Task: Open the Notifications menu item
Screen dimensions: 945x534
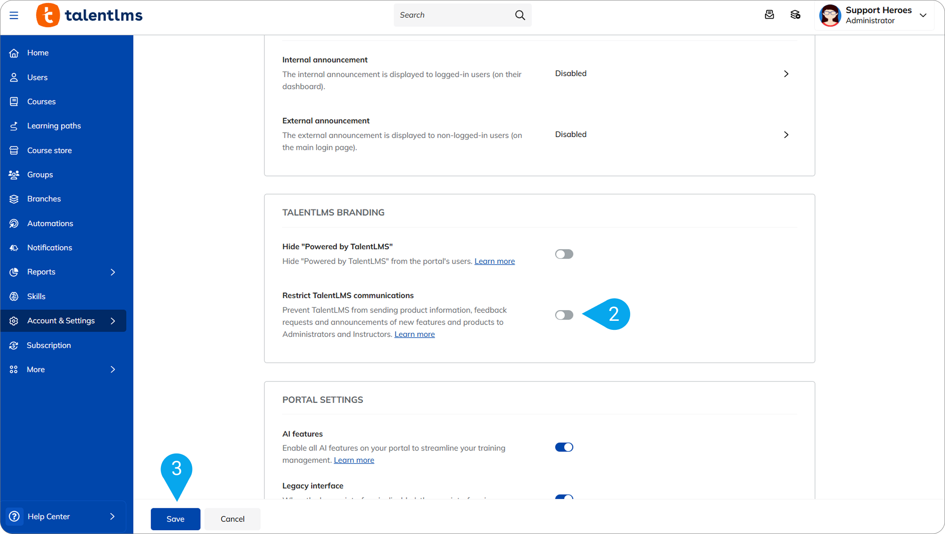Action: click(x=49, y=248)
